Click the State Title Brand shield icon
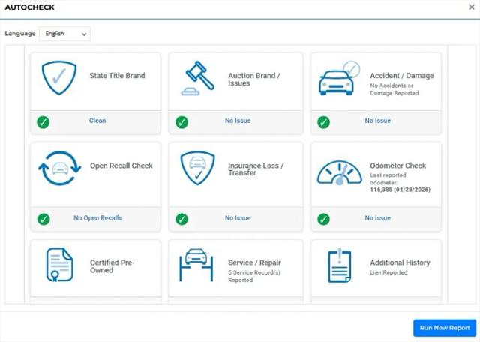Screen dimensions: 480x342 pos(59,78)
